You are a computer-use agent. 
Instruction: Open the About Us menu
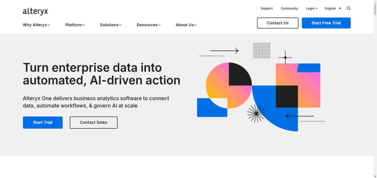click(x=186, y=25)
